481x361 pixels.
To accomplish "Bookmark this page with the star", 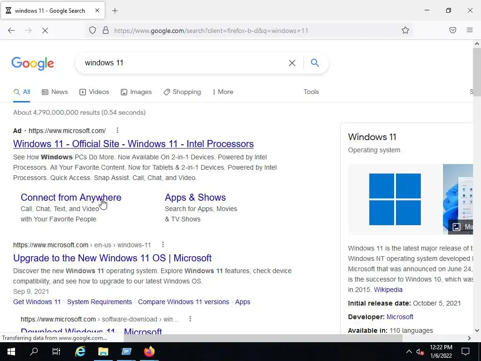I will 405,30.
